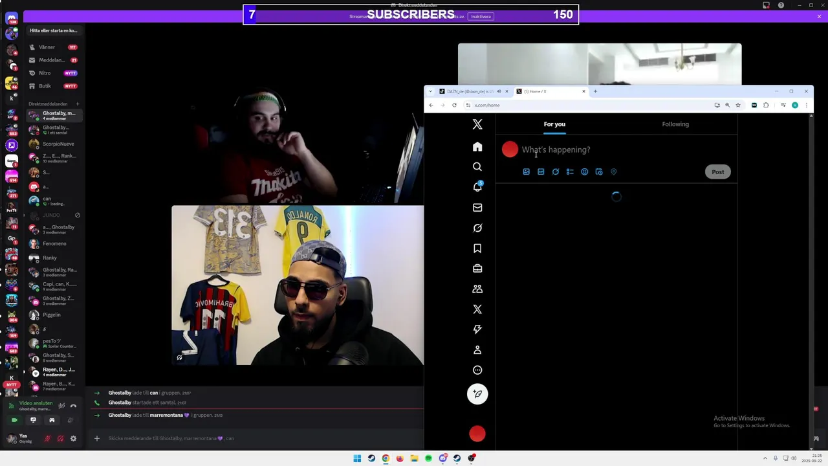Click Discord message input field
This screenshot has width=828, height=466.
(x=259, y=439)
